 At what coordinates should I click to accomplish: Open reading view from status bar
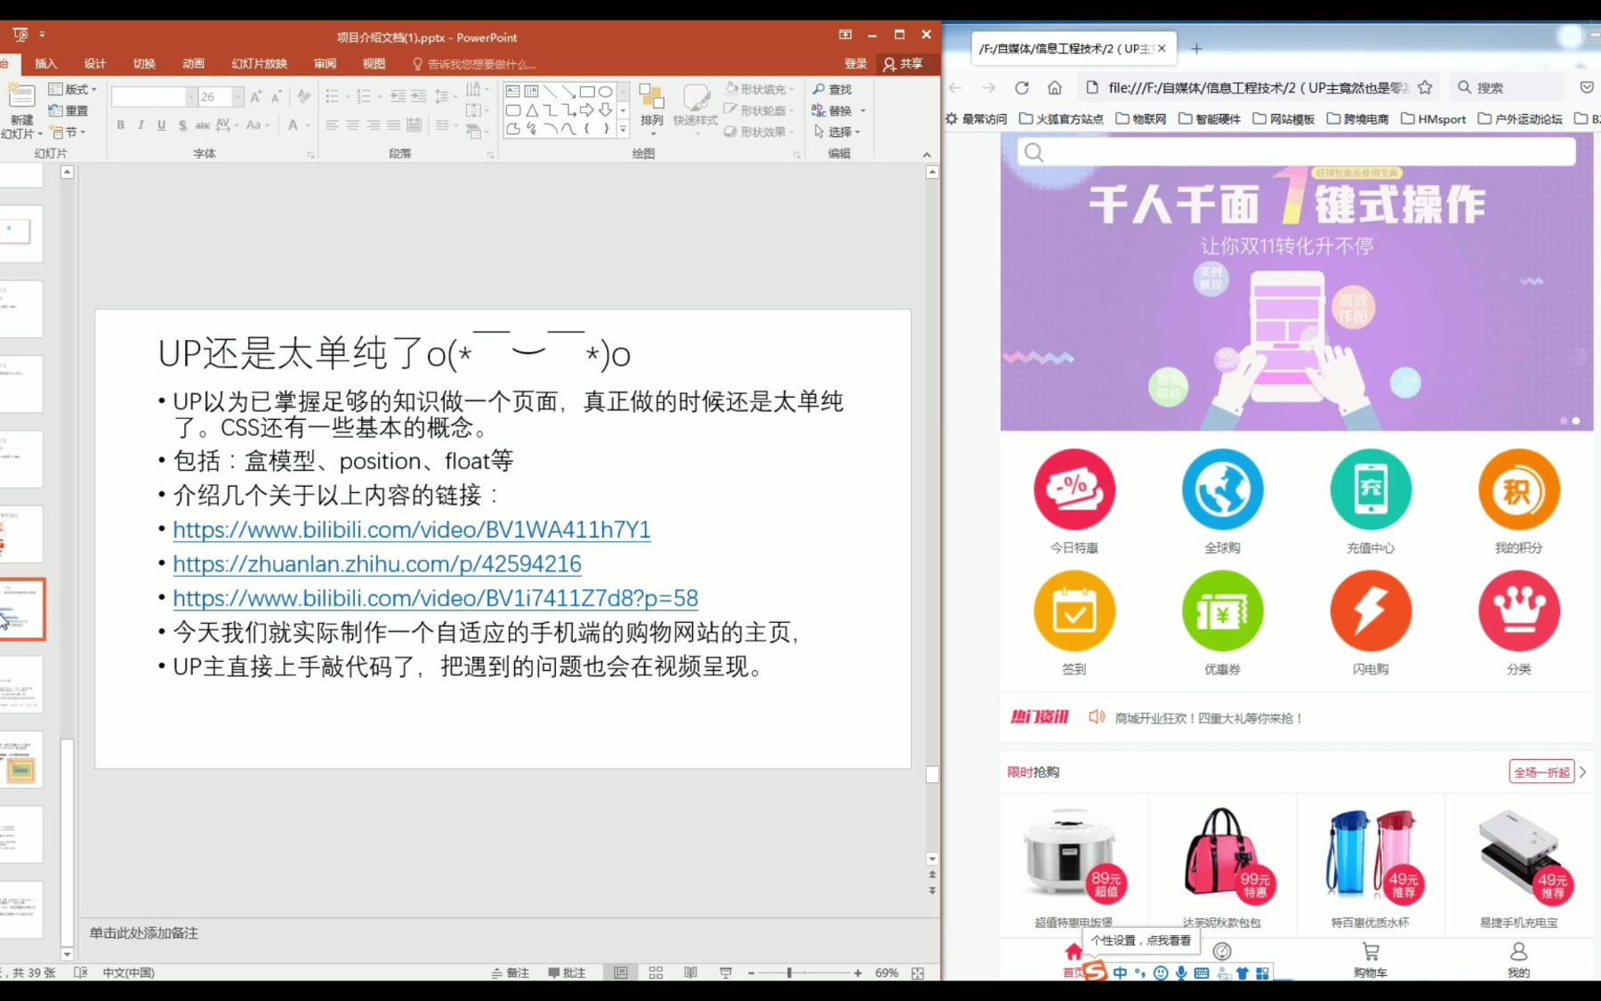tap(690, 973)
